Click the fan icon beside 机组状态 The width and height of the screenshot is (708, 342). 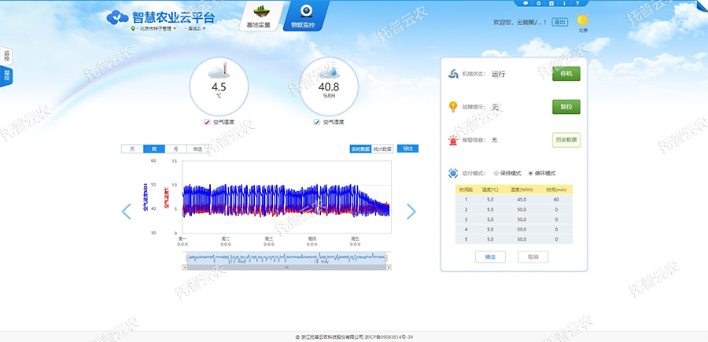click(452, 75)
